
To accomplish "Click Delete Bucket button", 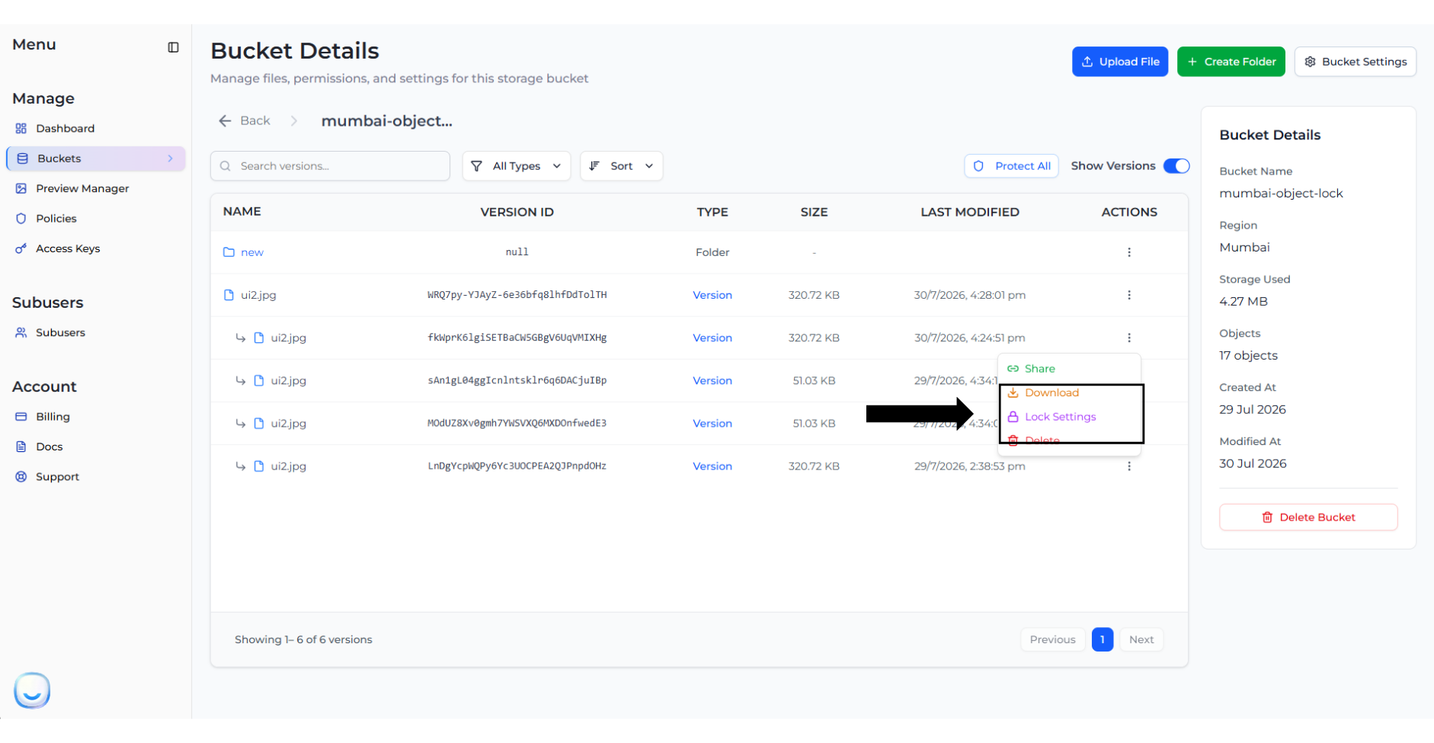I will pos(1308,517).
